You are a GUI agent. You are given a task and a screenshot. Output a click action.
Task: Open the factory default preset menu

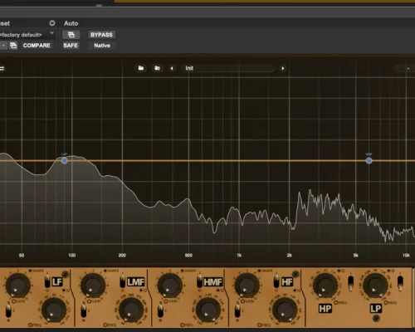point(27,35)
